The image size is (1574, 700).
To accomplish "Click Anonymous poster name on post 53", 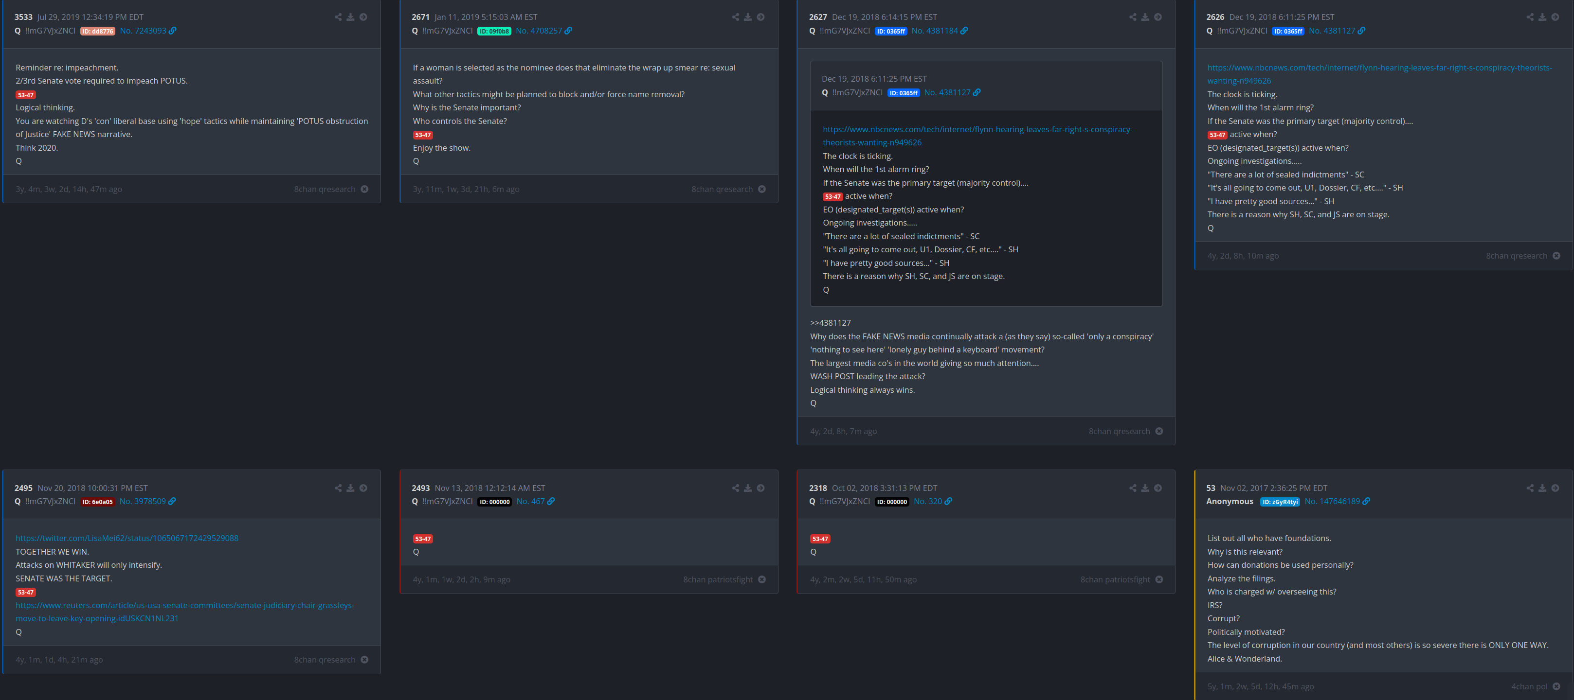I will [x=1230, y=502].
